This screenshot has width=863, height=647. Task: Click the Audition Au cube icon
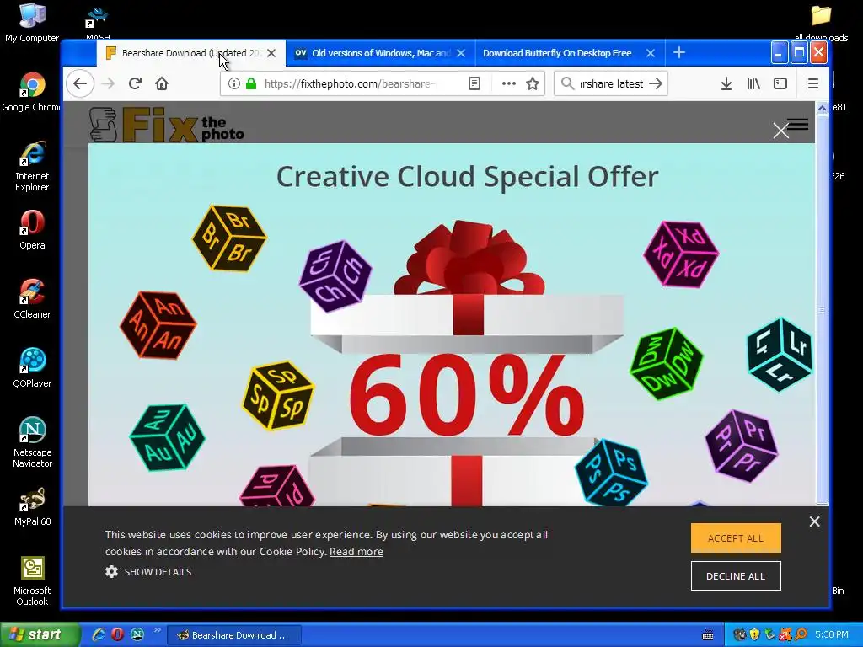click(x=168, y=437)
